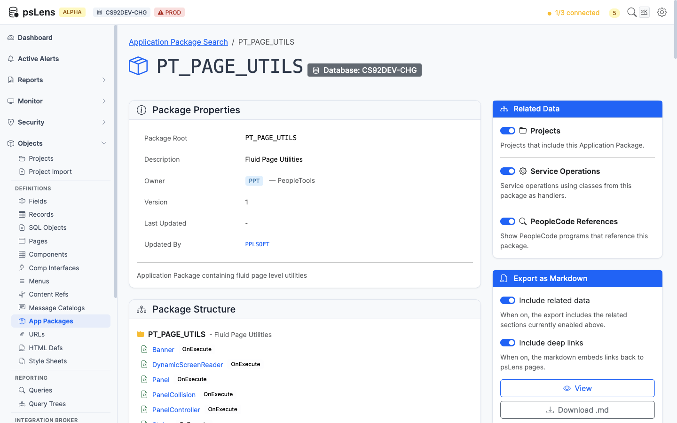Open App Packages in the sidebar

coord(61,321)
